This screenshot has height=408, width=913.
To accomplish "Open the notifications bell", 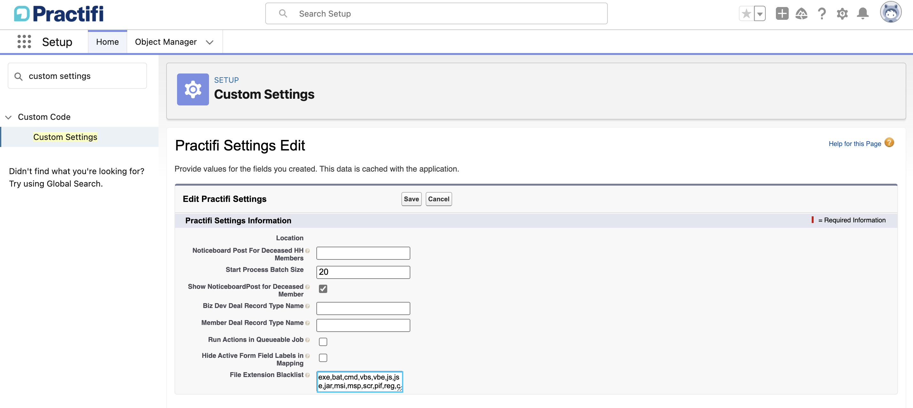I will (862, 14).
